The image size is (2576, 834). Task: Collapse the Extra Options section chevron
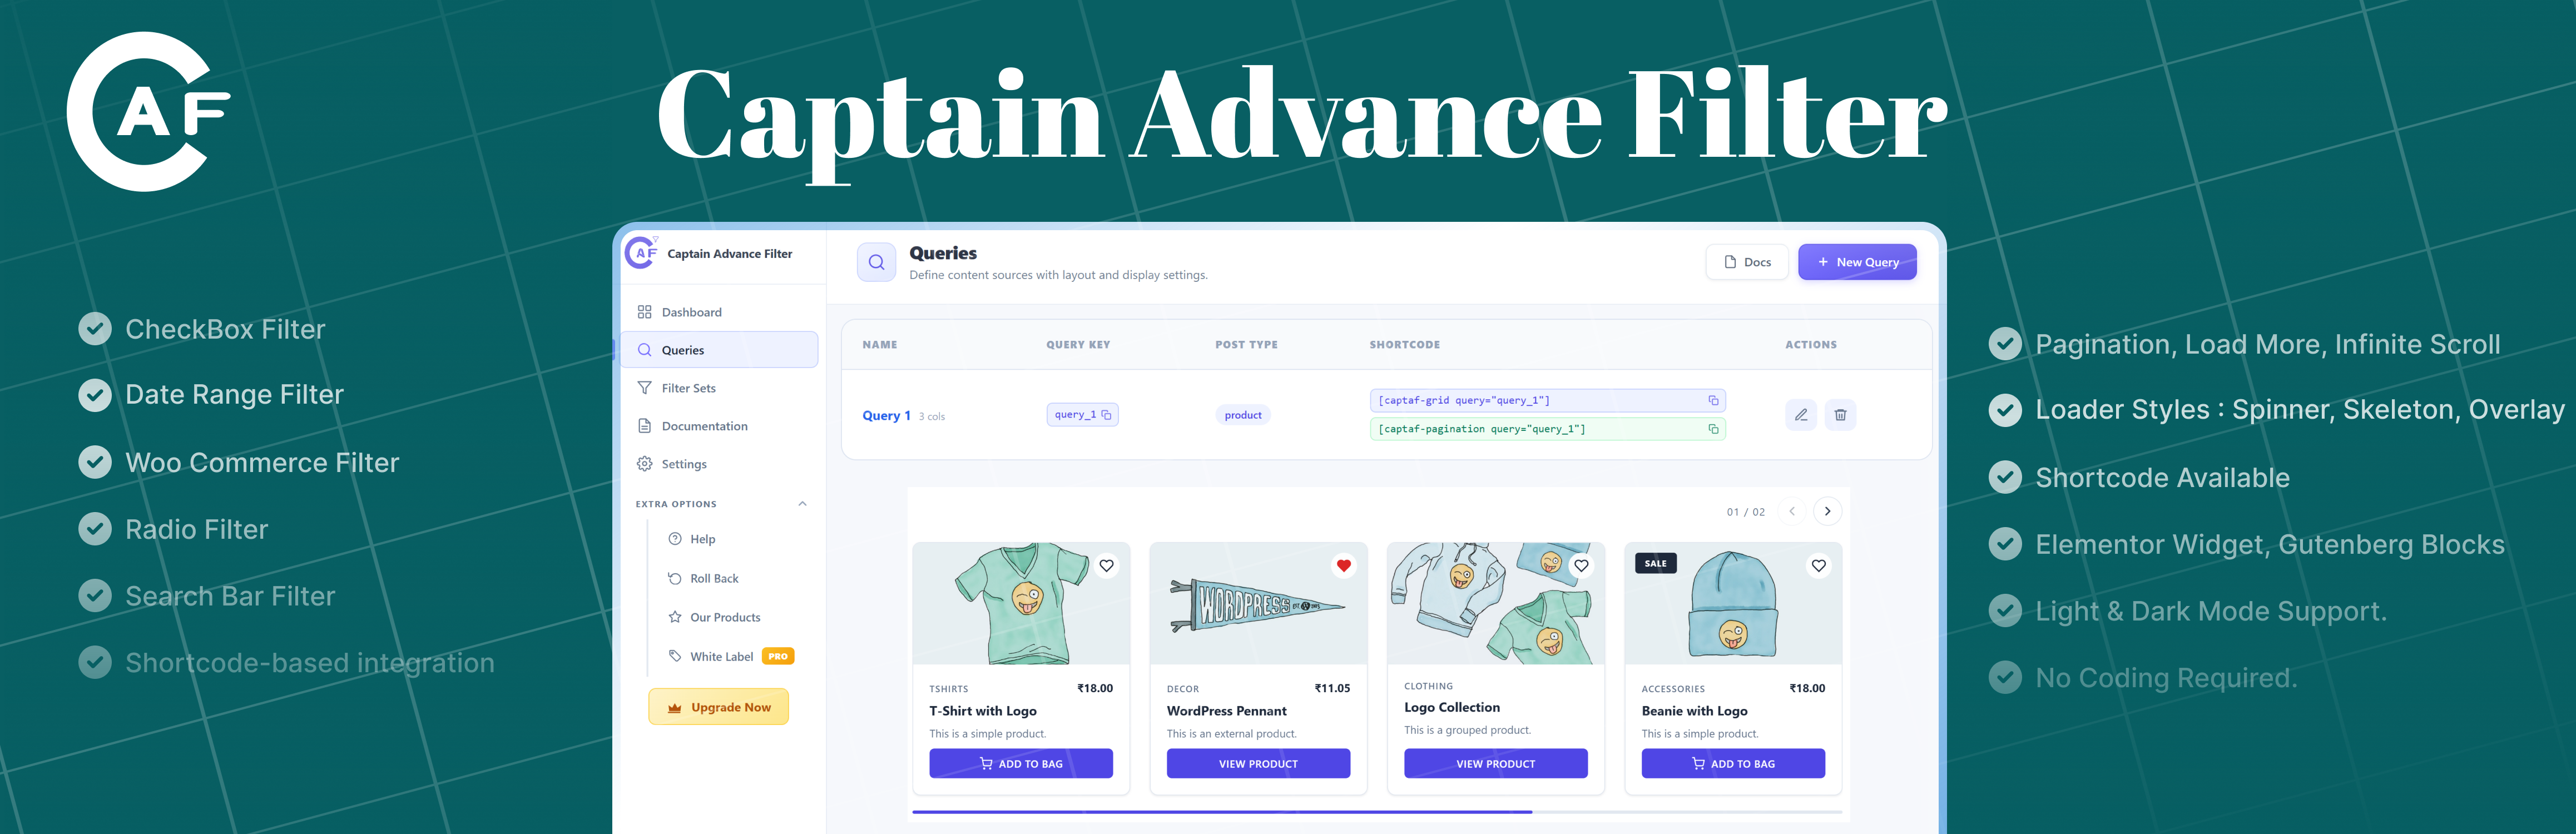point(802,504)
